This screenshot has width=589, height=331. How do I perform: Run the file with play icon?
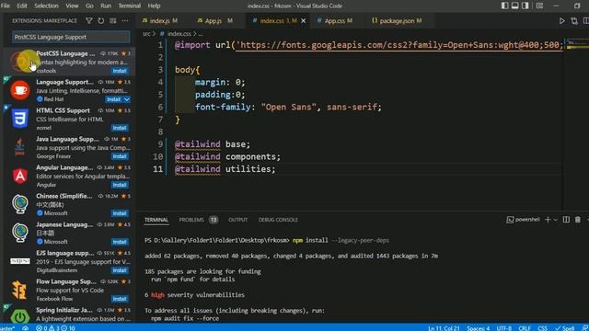click(x=562, y=21)
